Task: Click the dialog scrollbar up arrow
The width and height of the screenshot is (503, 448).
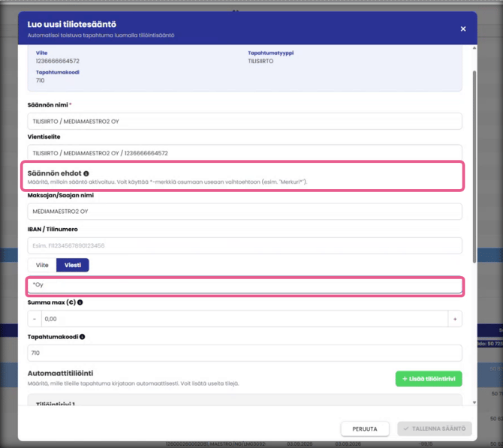Action: point(474,48)
